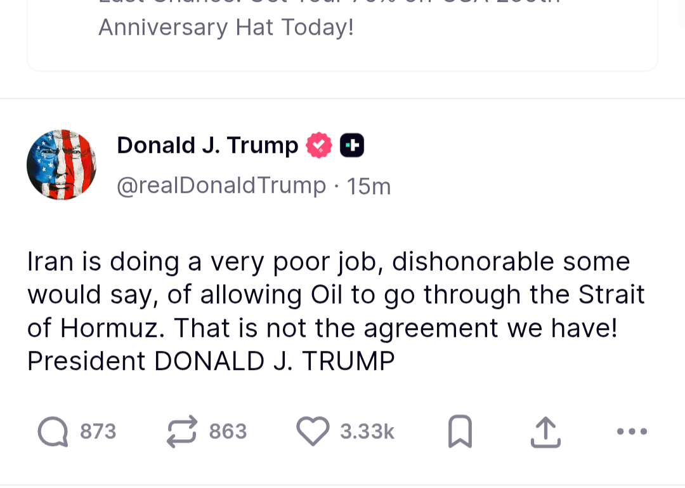Click the red verified checkmark badge

[319, 145]
